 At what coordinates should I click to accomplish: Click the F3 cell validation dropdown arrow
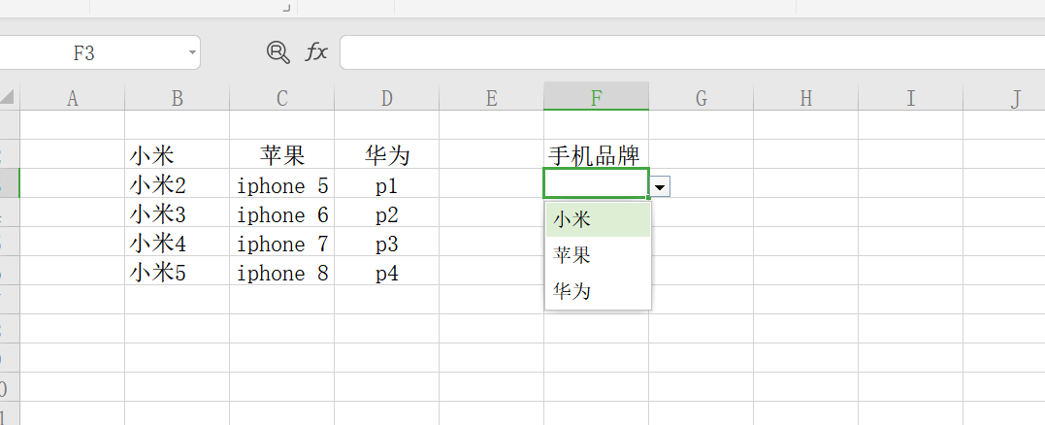click(x=660, y=187)
